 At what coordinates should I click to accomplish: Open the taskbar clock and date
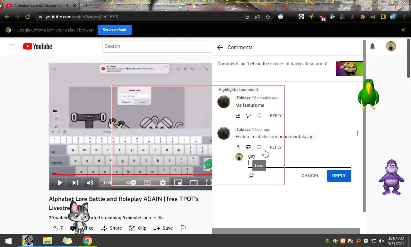(396, 241)
